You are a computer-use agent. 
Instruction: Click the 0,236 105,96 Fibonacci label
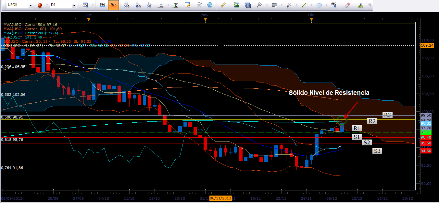click(x=13, y=67)
